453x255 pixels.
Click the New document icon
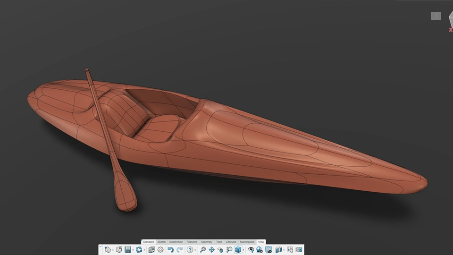click(108, 249)
